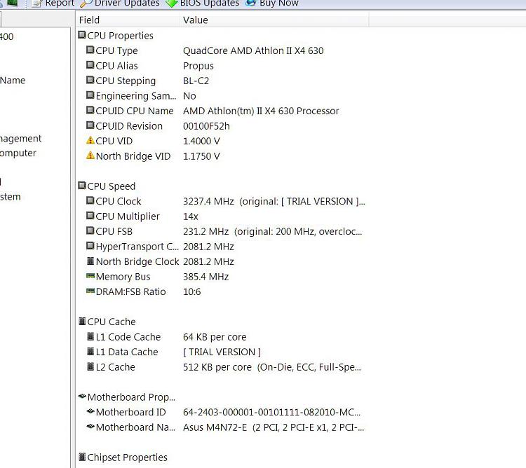Click the icon beside L2 Cache

tap(90, 366)
